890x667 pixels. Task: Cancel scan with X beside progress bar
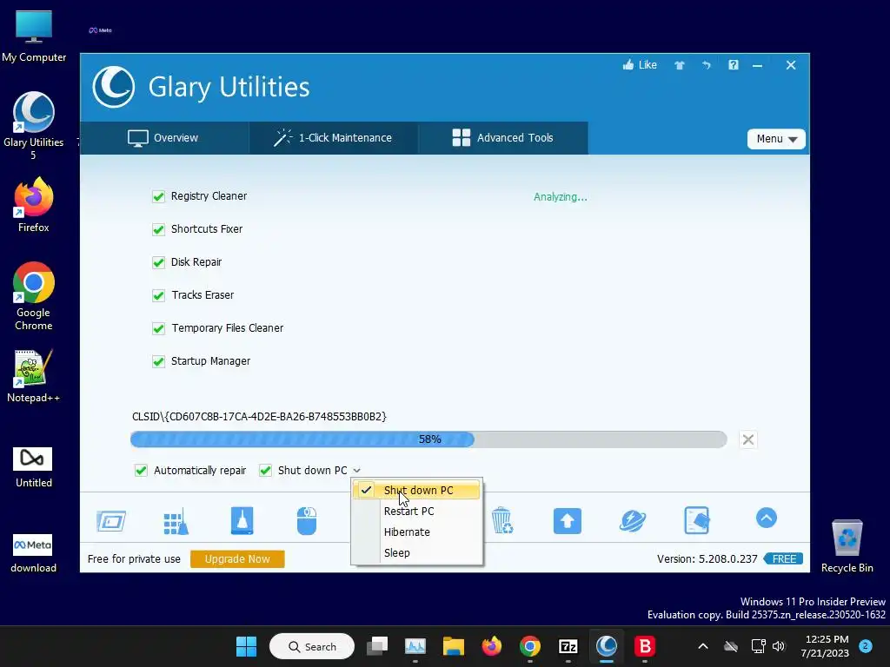748,439
